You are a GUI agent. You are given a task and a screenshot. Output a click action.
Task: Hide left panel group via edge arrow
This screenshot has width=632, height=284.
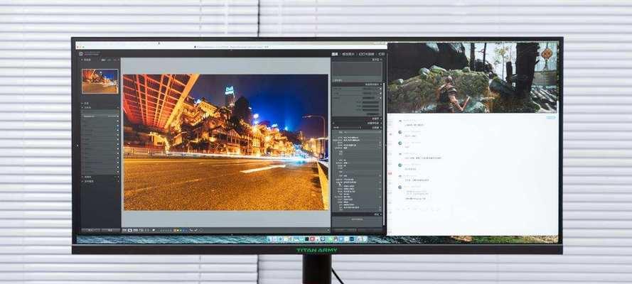click(77, 146)
